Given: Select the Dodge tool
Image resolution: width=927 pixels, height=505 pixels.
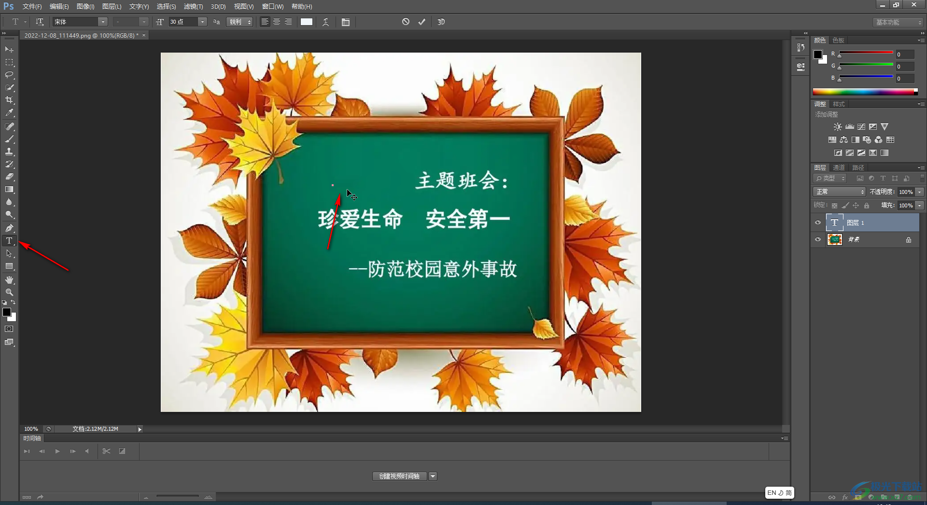Looking at the screenshot, I should pos(9,215).
